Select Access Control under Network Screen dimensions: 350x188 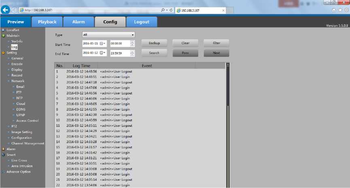click(x=27, y=121)
